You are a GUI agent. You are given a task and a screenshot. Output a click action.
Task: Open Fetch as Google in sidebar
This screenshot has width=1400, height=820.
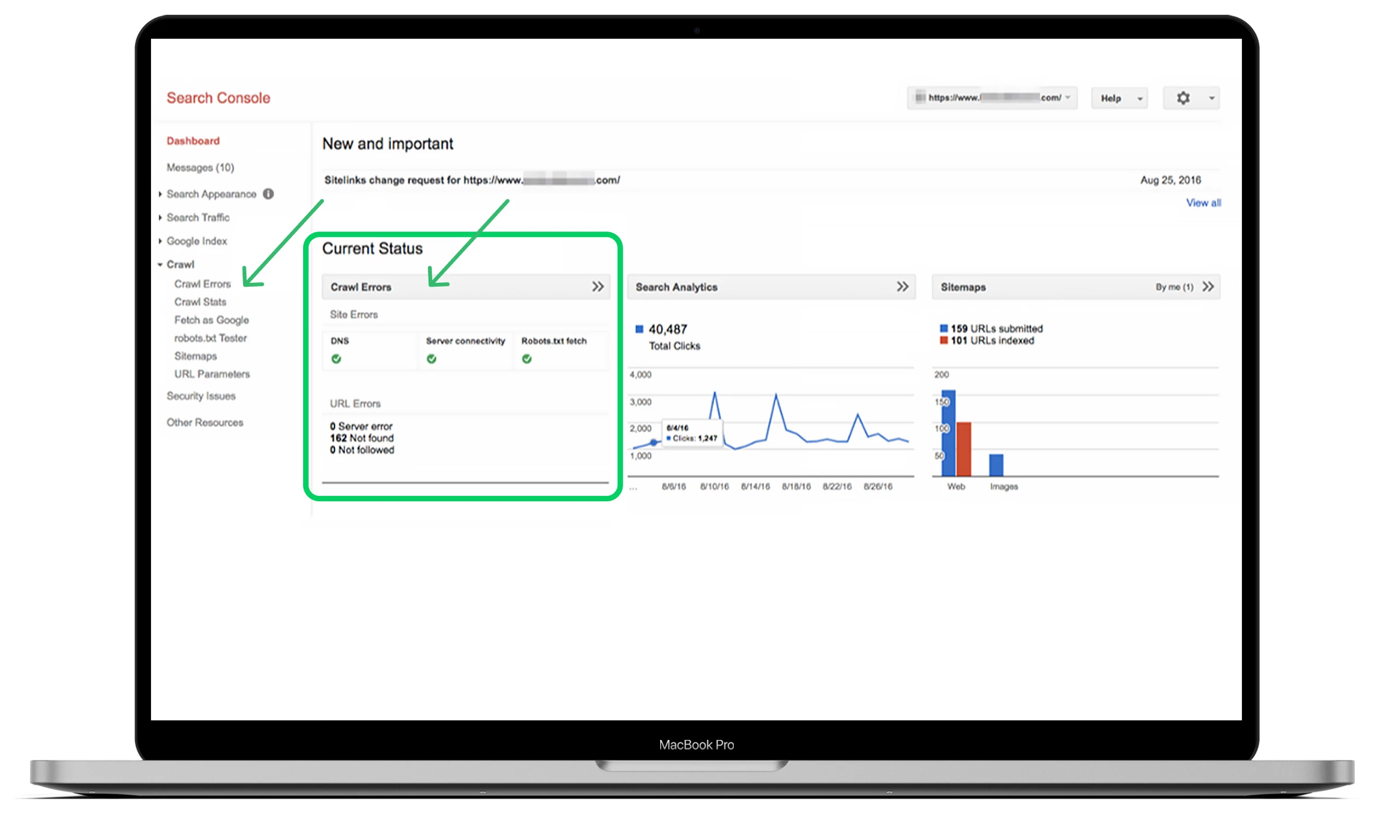[213, 321]
